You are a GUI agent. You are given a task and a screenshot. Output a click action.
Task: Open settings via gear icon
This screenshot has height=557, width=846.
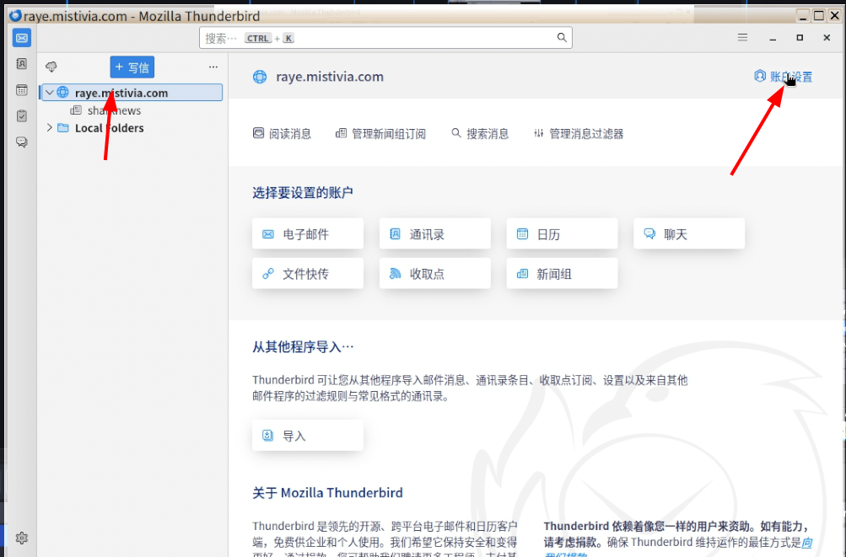(x=22, y=538)
